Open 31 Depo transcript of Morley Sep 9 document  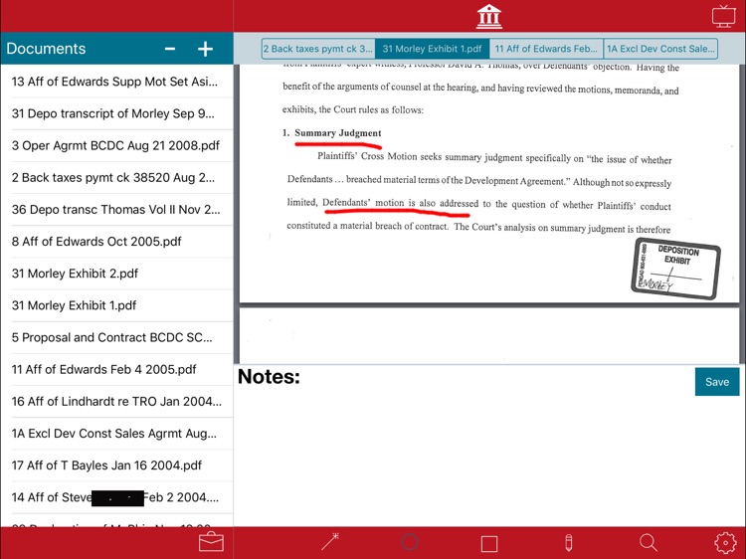coord(116,113)
